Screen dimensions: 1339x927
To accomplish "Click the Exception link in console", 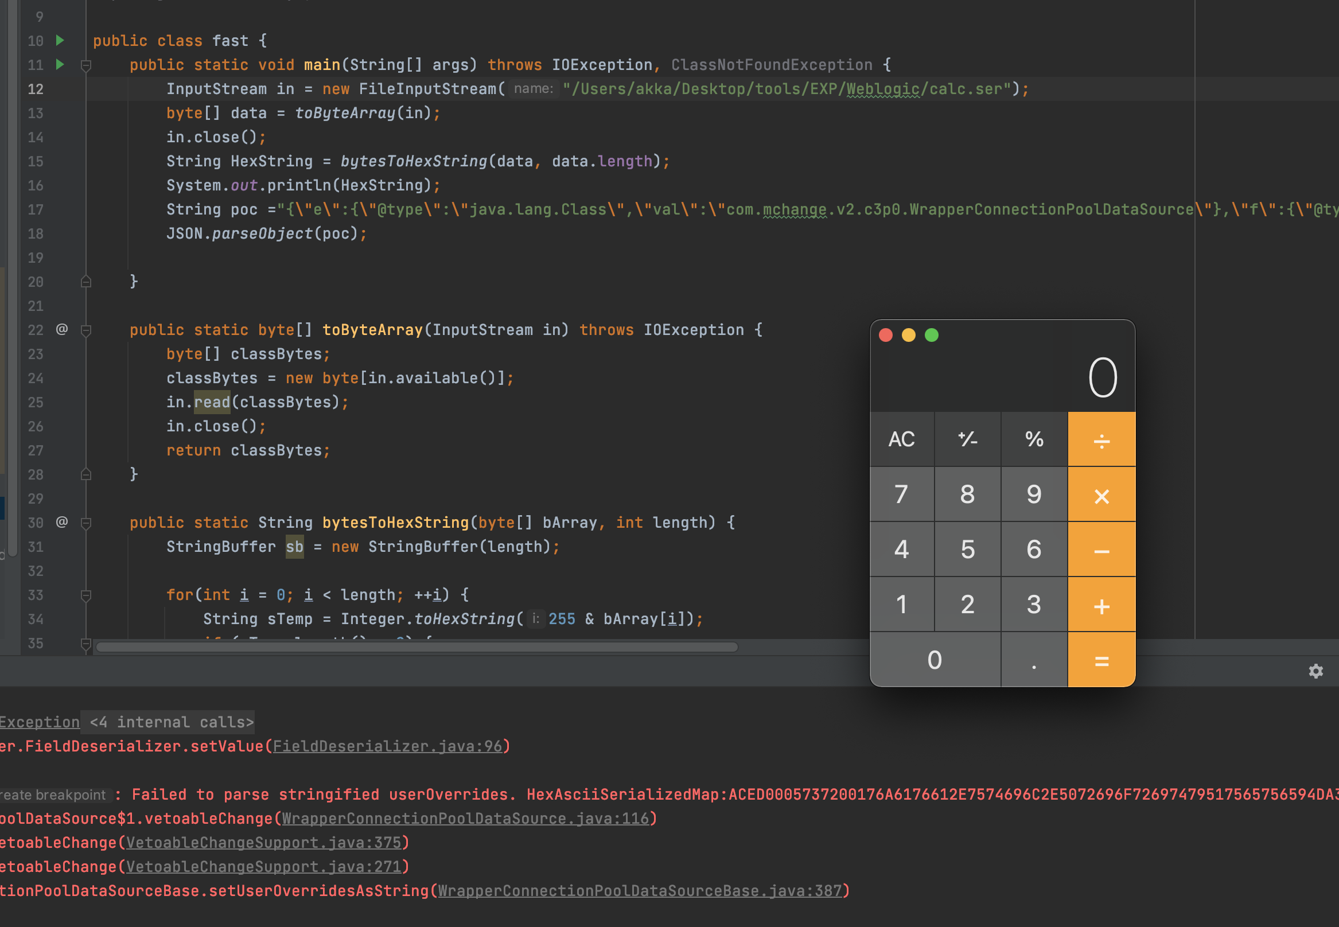I will [x=40, y=722].
